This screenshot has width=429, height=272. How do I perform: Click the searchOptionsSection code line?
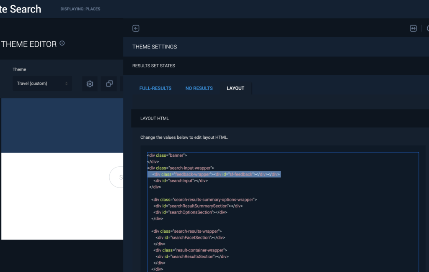coord(190,212)
